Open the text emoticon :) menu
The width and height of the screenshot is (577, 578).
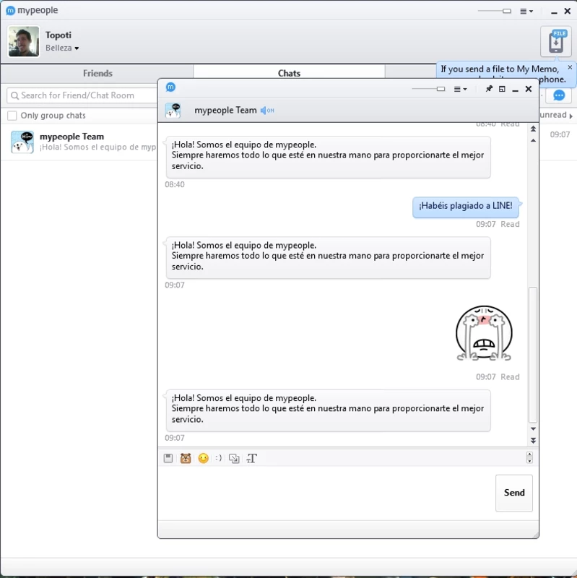[x=219, y=458]
